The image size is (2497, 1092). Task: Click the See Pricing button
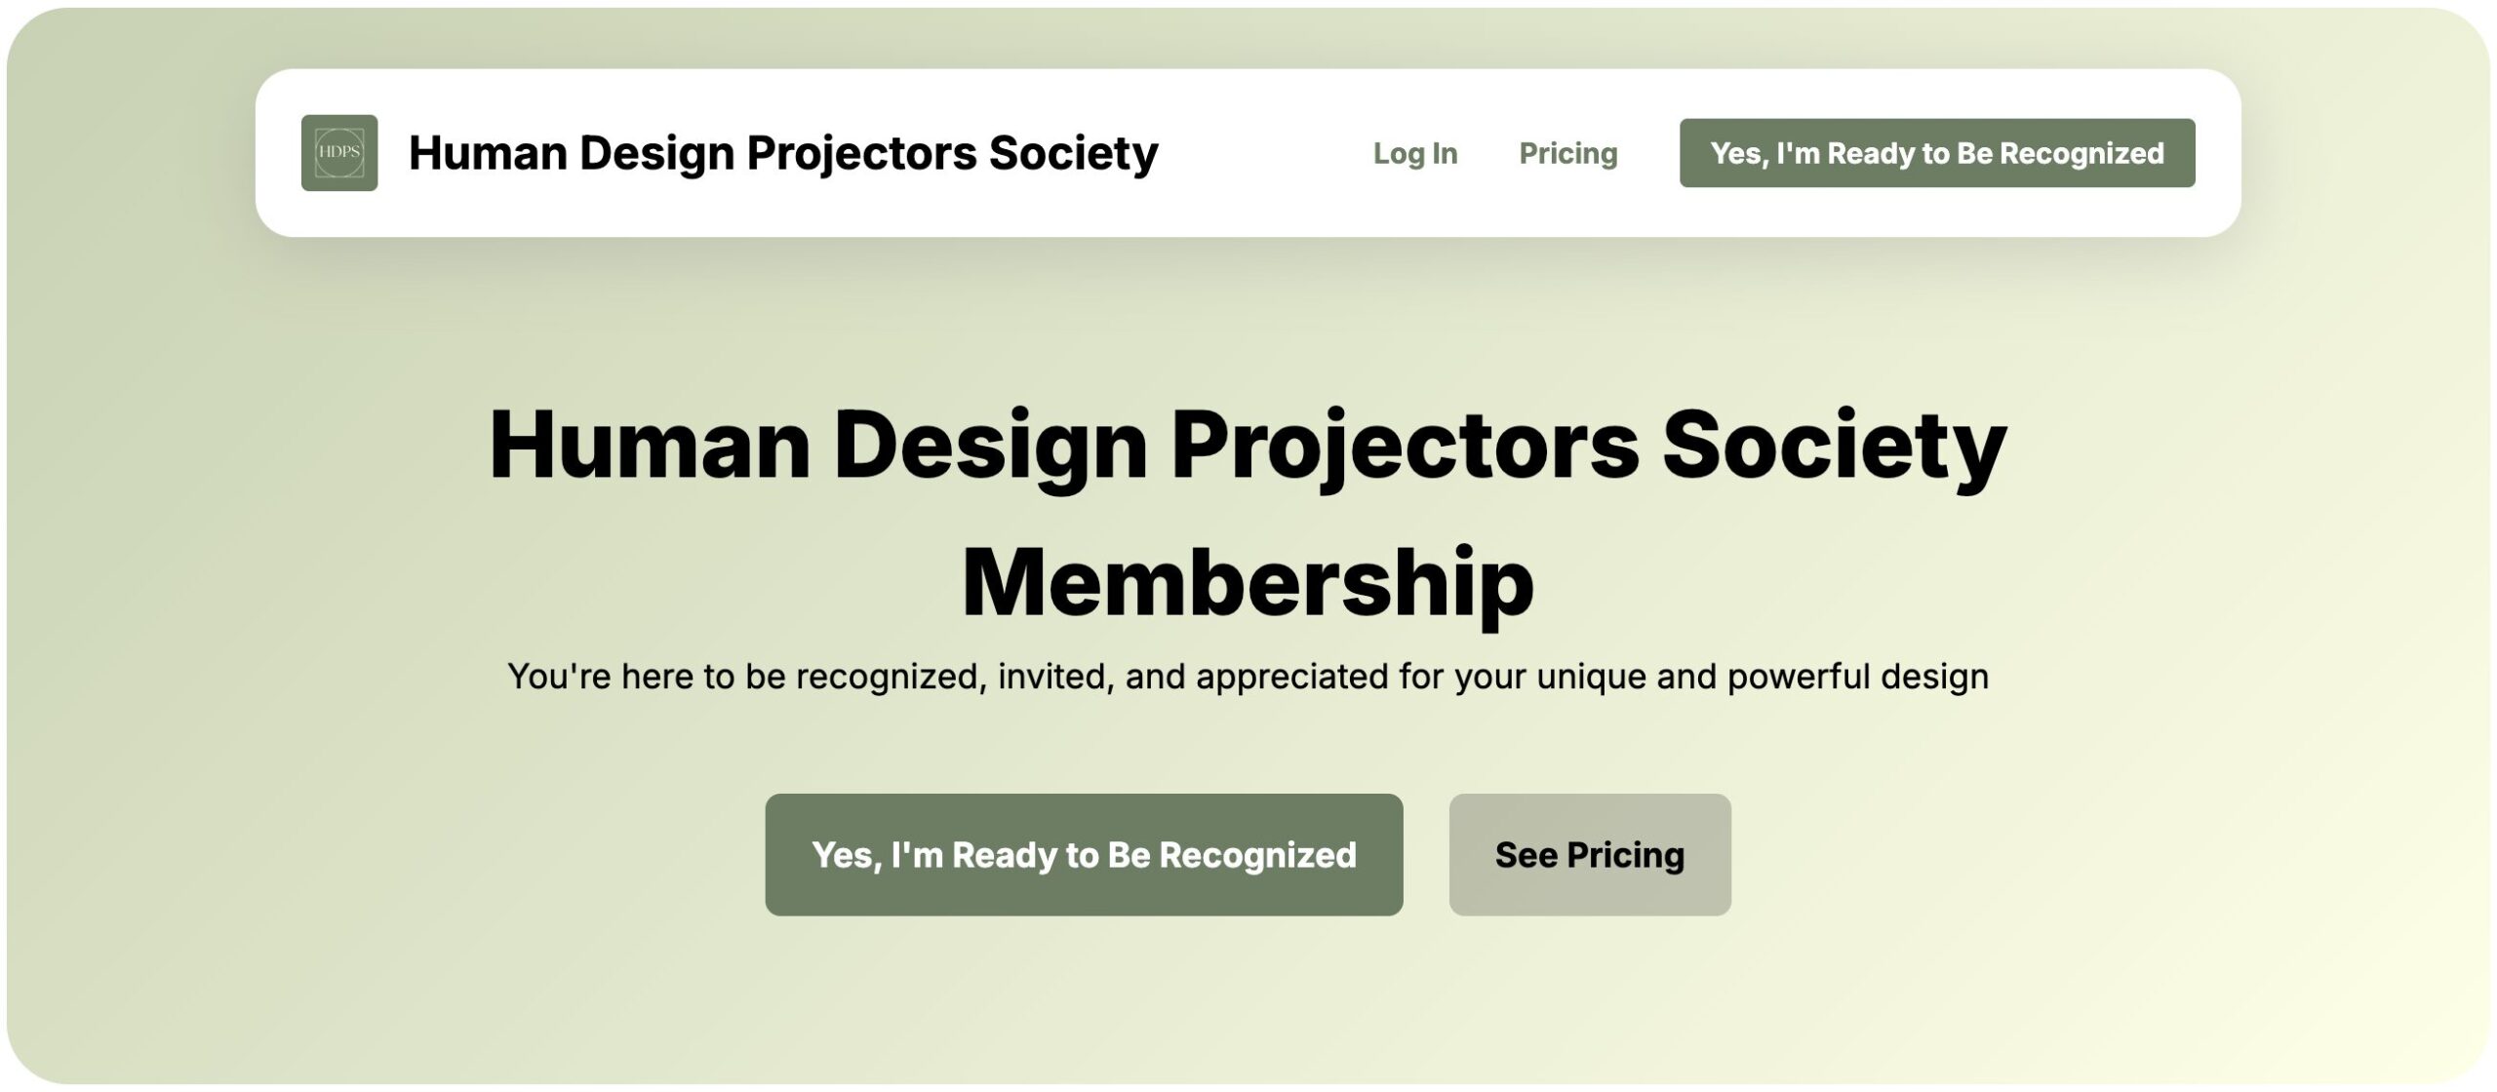[x=1589, y=854]
